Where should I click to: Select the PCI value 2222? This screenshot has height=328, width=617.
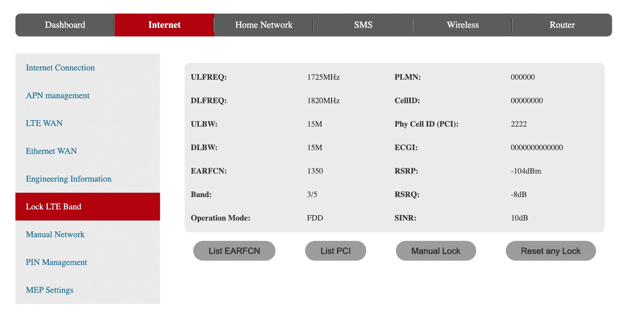pyautogui.click(x=519, y=124)
